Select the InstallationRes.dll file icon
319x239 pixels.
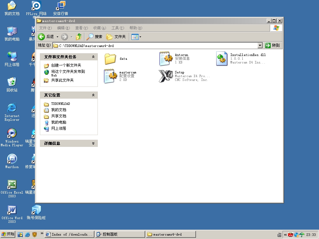point(222,59)
